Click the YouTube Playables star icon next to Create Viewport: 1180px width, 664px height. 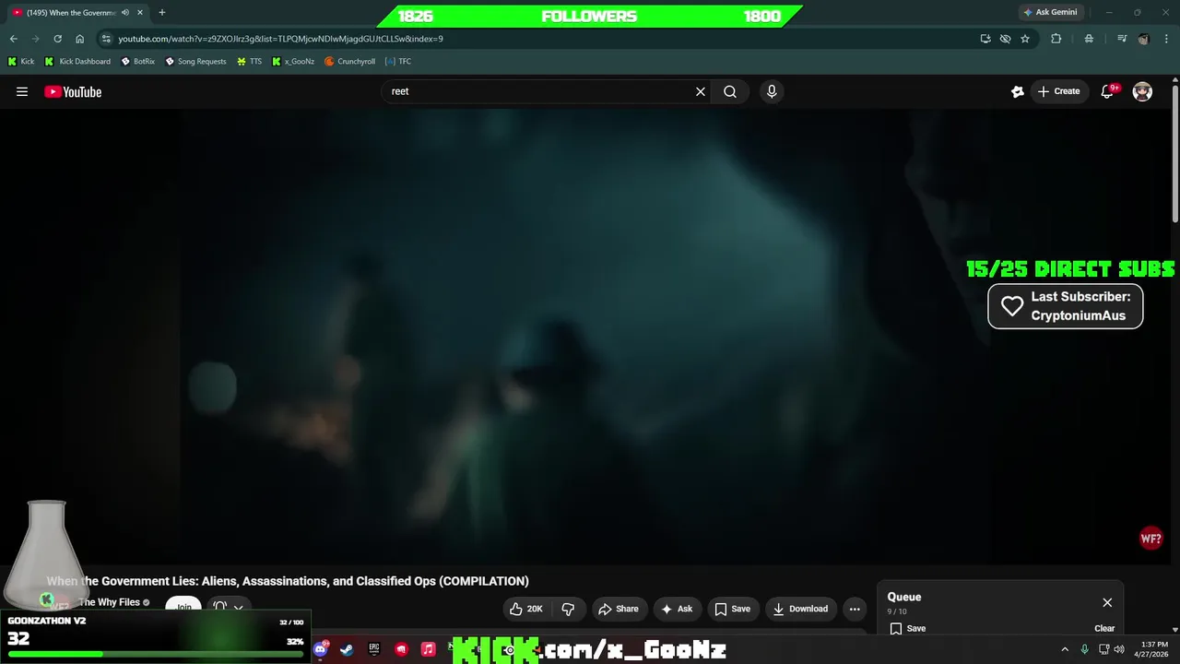tap(1018, 91)
